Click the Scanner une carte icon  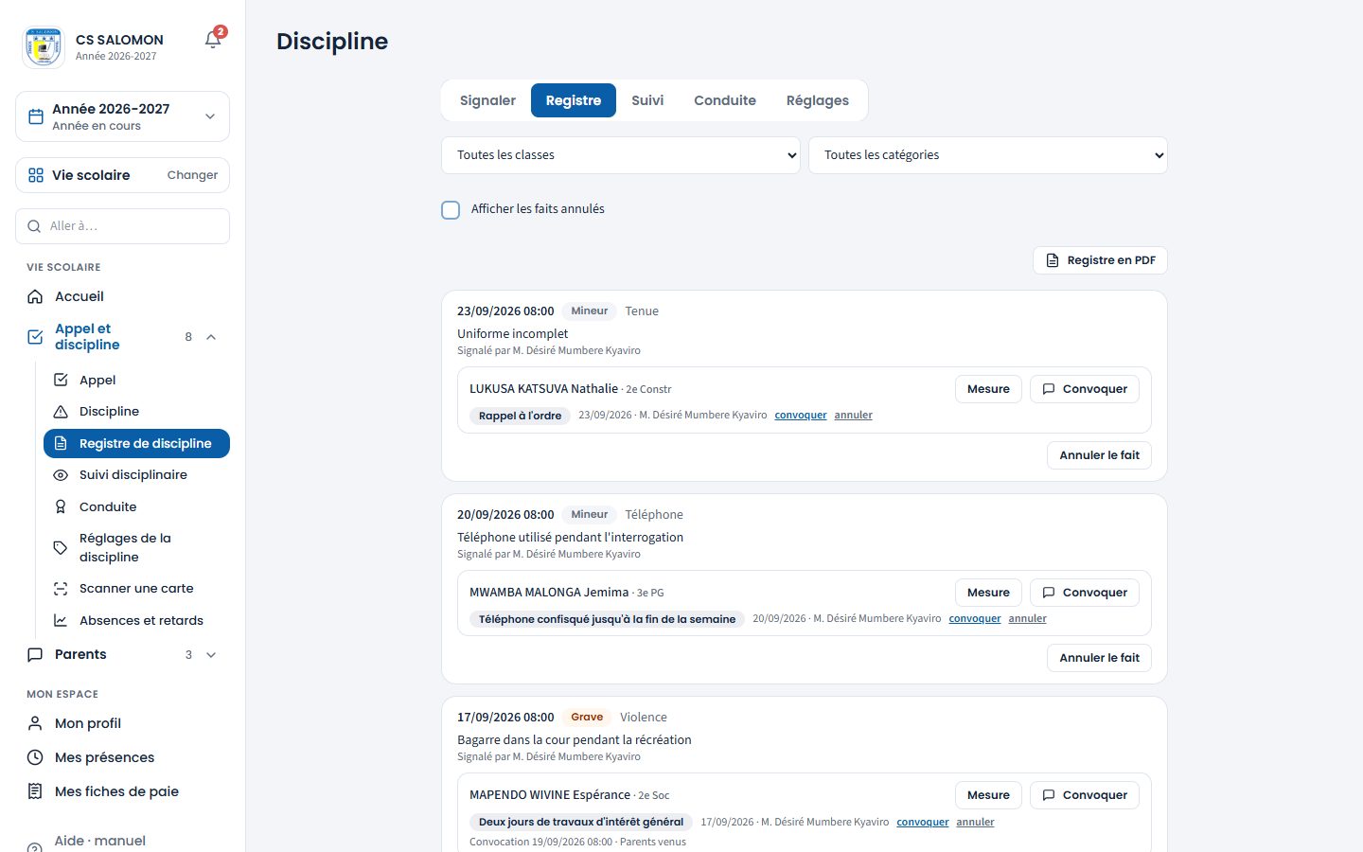point(61,589)
